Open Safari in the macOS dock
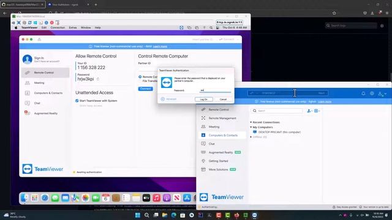392x220 pixels. click(45, 198)
